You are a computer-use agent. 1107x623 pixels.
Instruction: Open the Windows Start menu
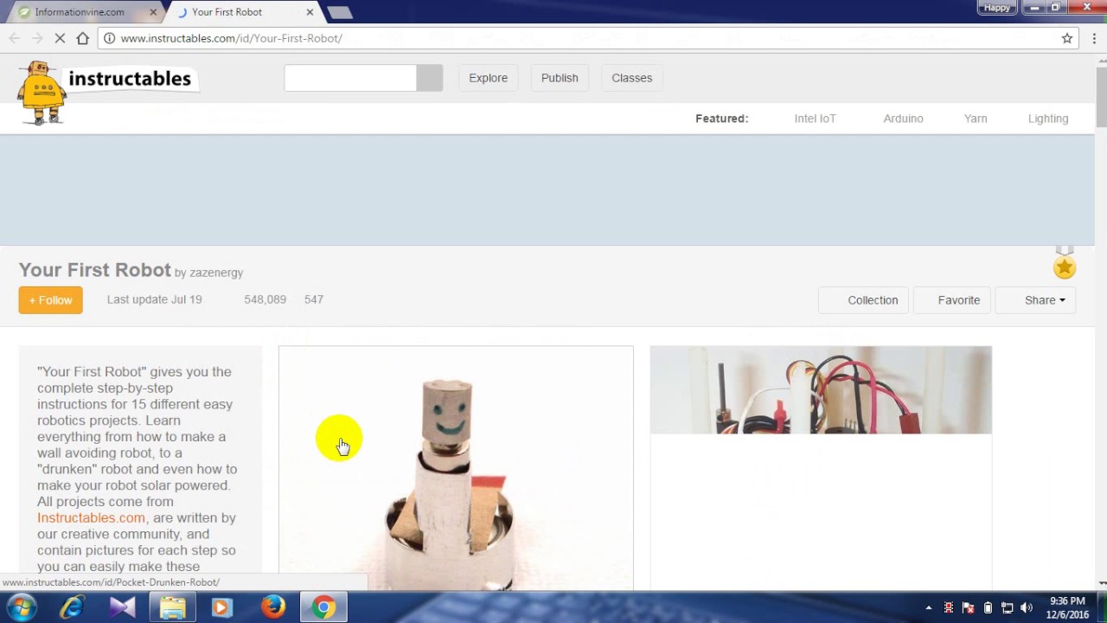pyautogui.click(x=21, y=607)
